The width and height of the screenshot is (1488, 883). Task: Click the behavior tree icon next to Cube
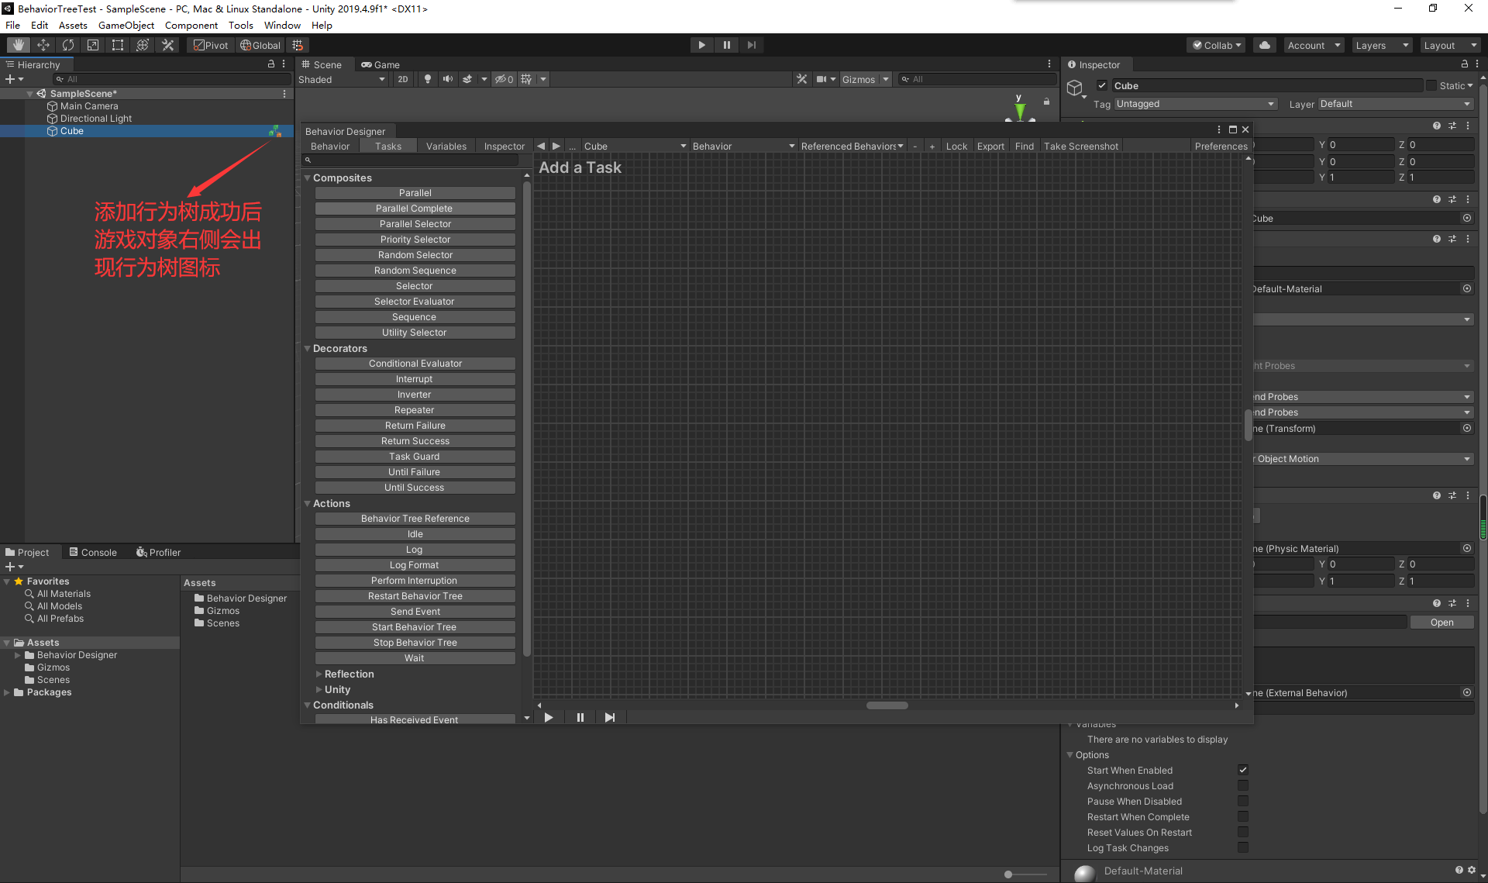276,131
